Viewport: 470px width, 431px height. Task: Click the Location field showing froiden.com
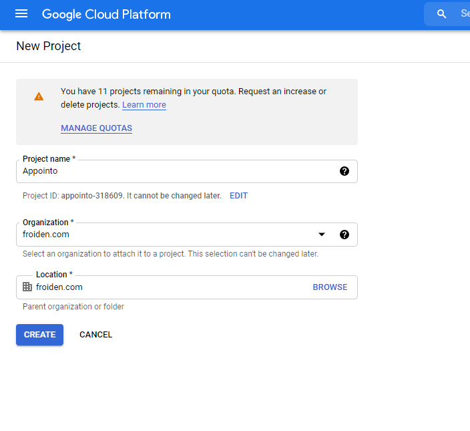point(187,287)
